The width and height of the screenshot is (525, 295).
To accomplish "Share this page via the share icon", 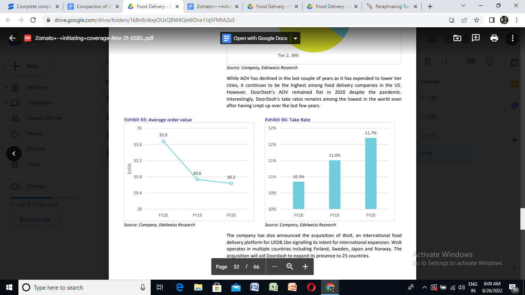I will click(464, 20).
